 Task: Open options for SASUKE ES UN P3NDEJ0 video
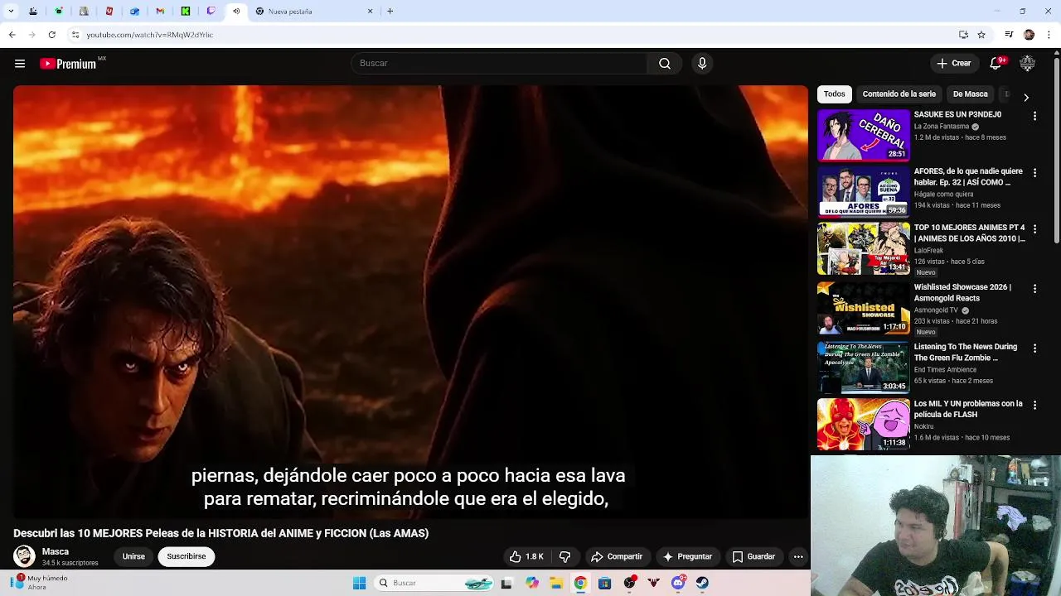(x=1034, y=117)
